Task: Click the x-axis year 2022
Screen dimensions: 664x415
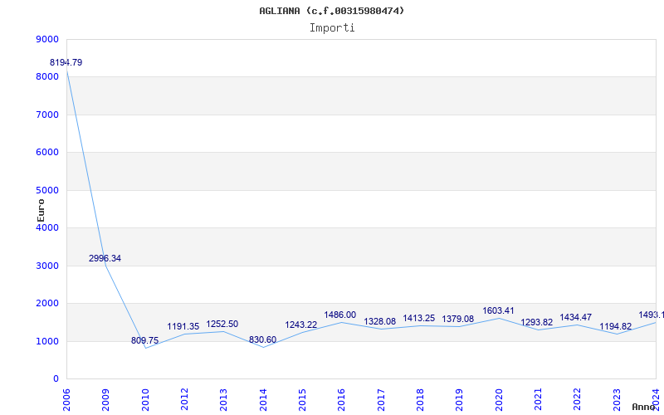Action: pyautogui.click(x=578, y=399)
